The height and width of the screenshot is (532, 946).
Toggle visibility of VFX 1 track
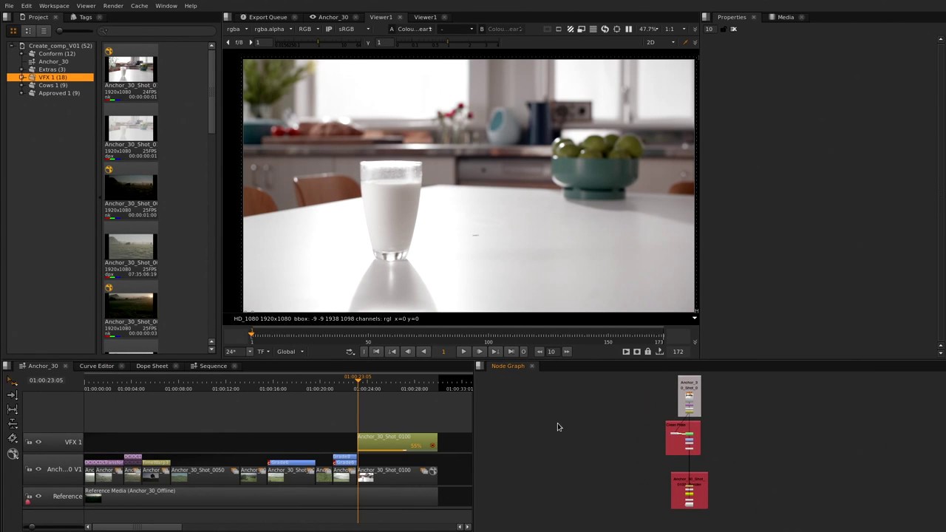38,442
